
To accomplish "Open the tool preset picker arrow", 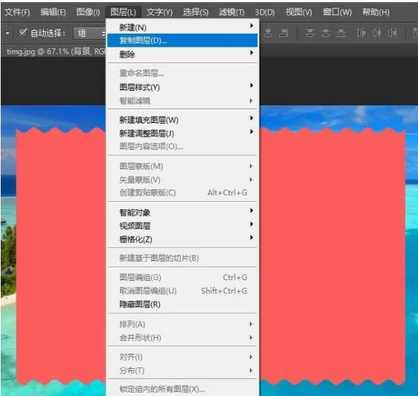I will [x=8, y=33].
